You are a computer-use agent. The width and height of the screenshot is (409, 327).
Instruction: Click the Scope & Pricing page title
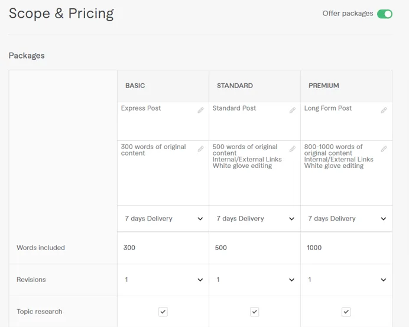61,14
